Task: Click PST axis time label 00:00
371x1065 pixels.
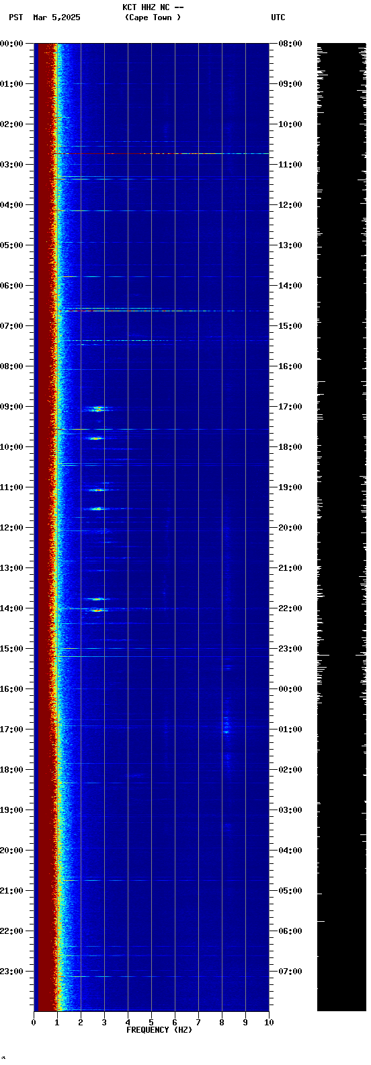Action: (x=12, y=44)
